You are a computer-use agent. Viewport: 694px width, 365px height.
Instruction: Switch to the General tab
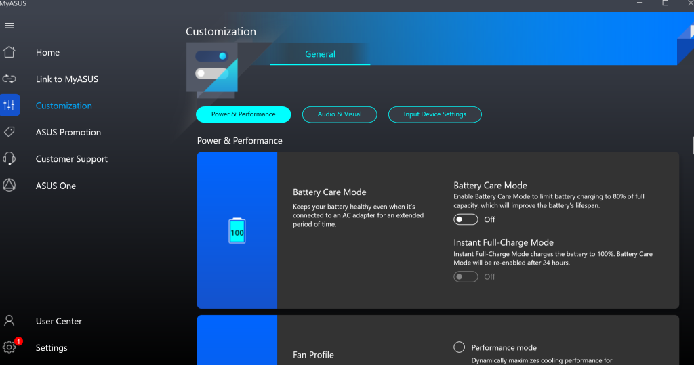[320, 54]
